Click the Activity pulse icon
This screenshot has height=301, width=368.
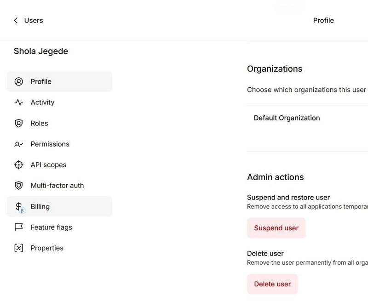click(19, 102)
